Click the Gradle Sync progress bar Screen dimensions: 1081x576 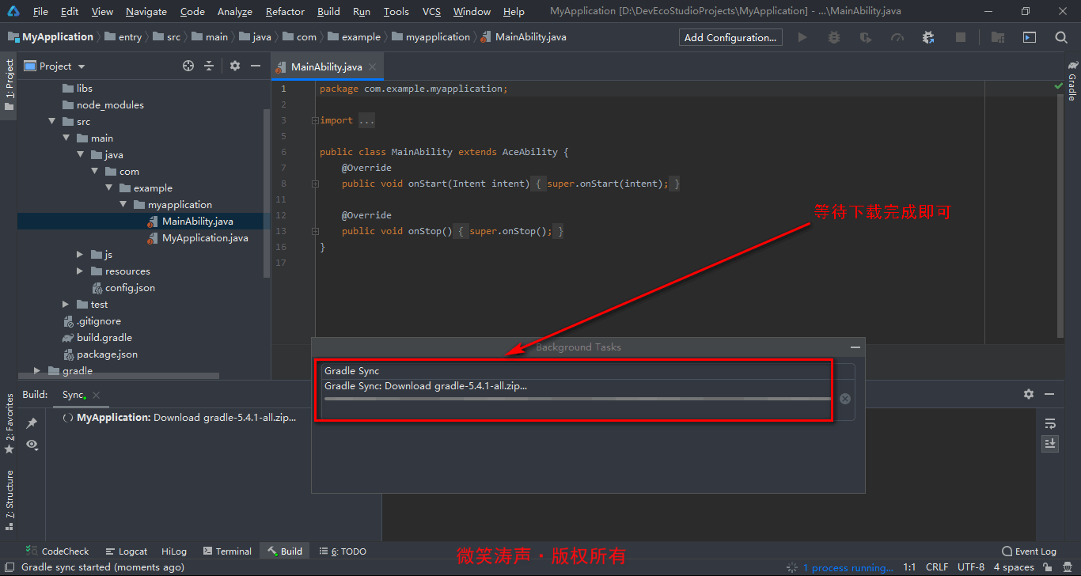click(576, 399)
